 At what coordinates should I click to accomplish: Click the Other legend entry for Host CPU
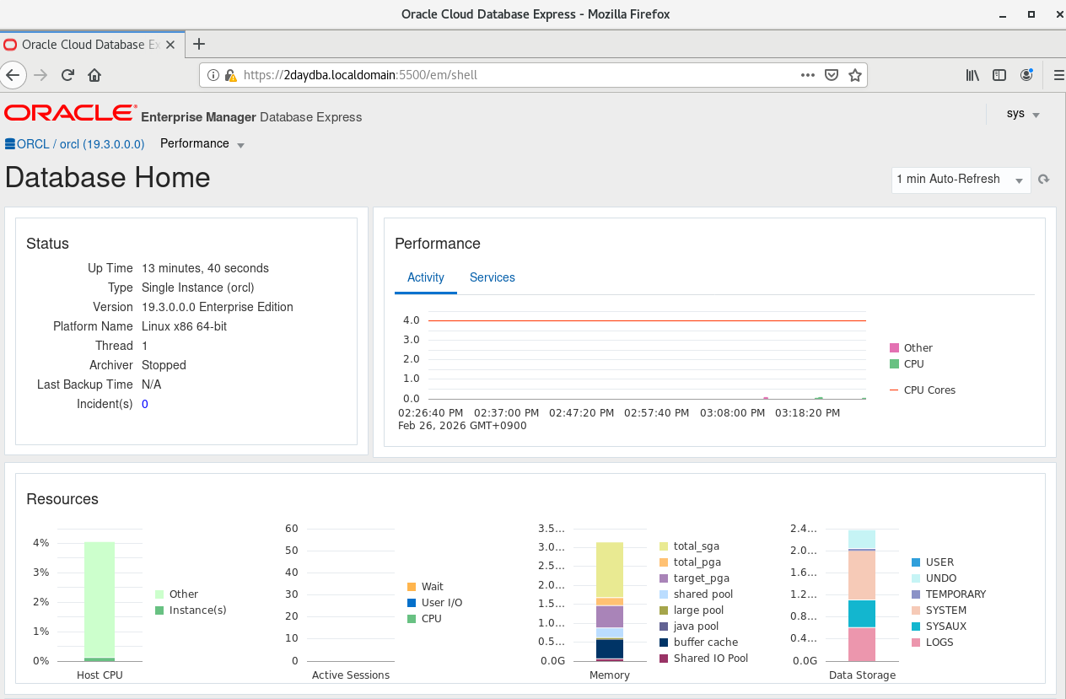[x=176, y=594]
